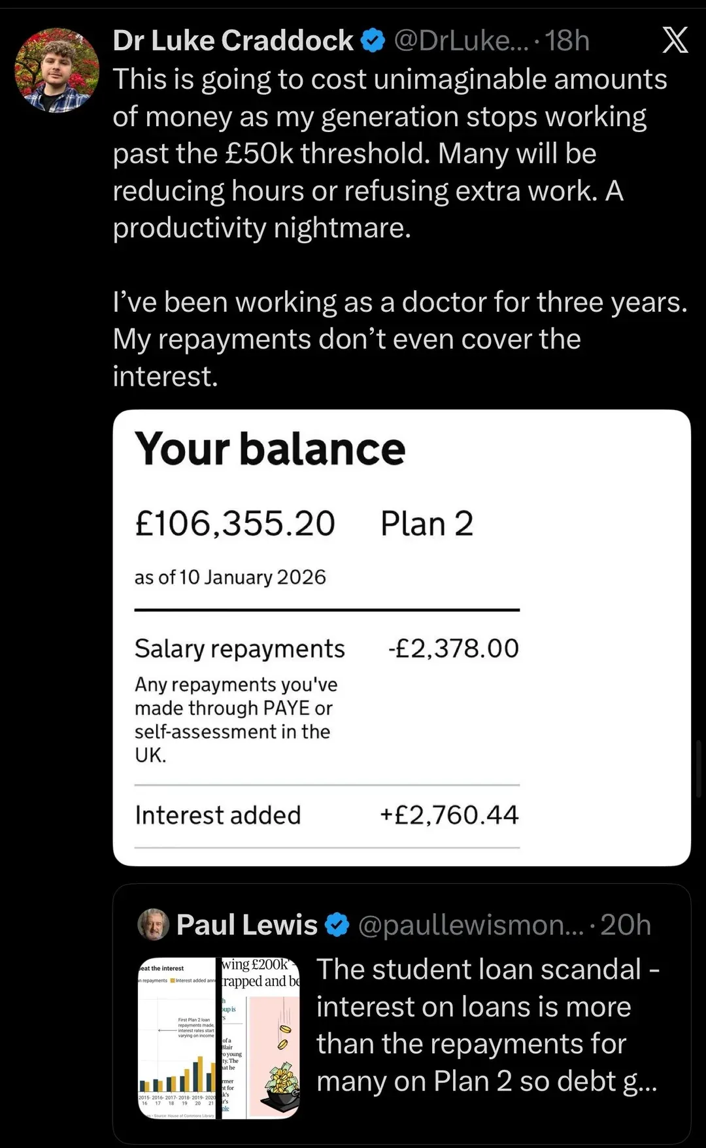Click the "productivity nightmare" tweet text
706x1148 pixels.
(x=261, y=228)
